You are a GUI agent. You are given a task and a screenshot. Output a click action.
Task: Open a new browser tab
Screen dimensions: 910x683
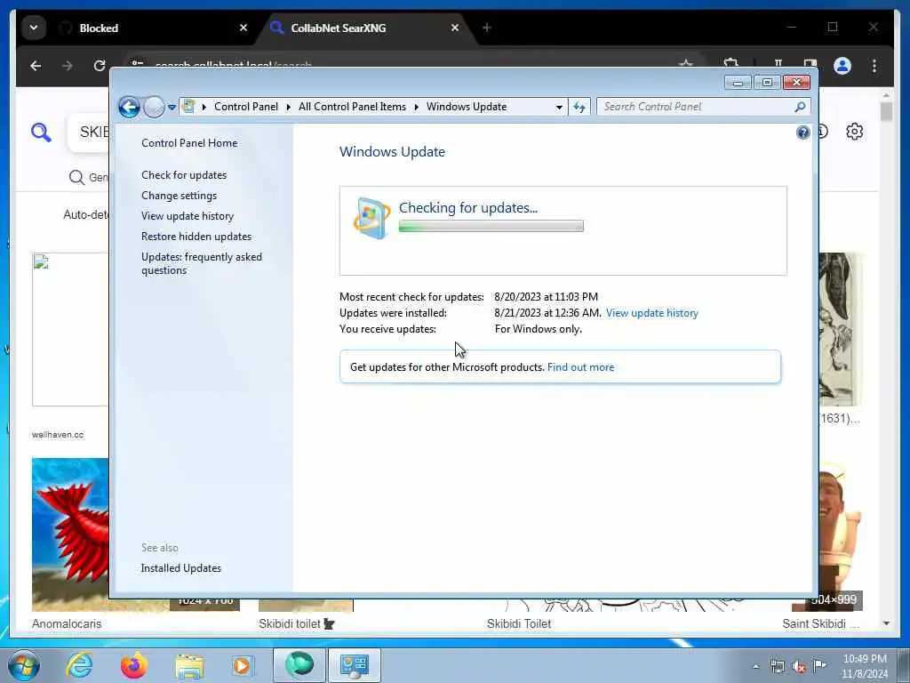click(486, 28)
